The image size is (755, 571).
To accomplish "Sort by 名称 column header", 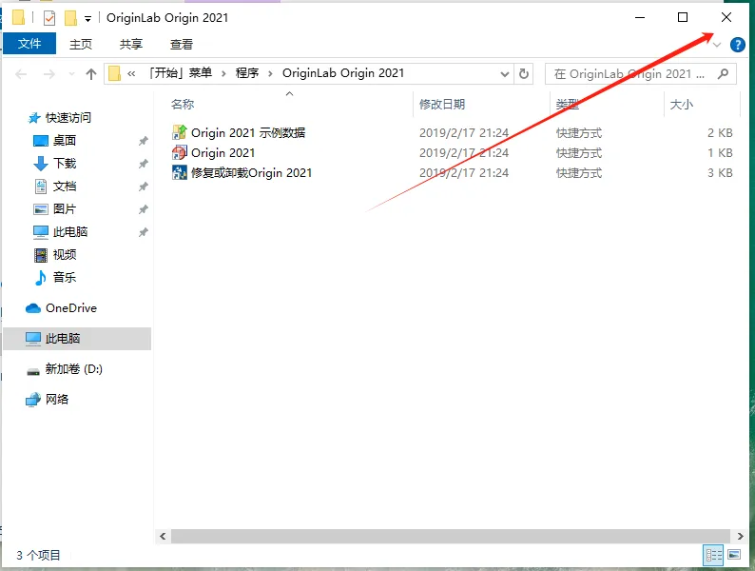I will click(x=183, y=104).
